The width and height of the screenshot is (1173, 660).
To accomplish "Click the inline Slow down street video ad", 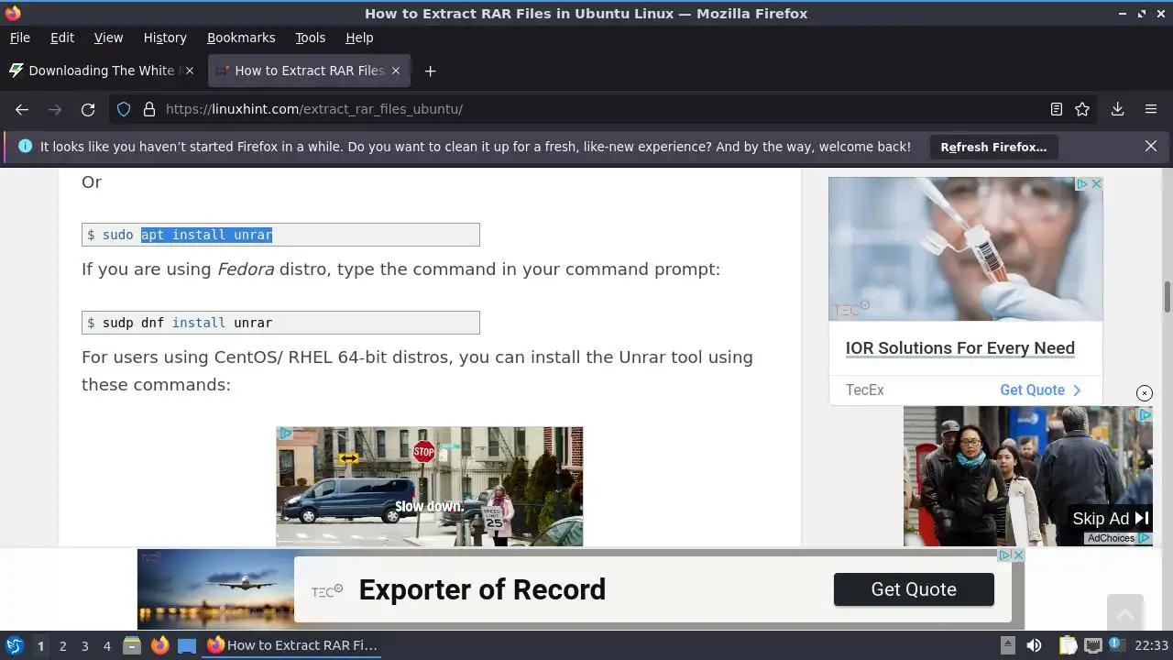I will pyautogui.click(x=430, y=487).
